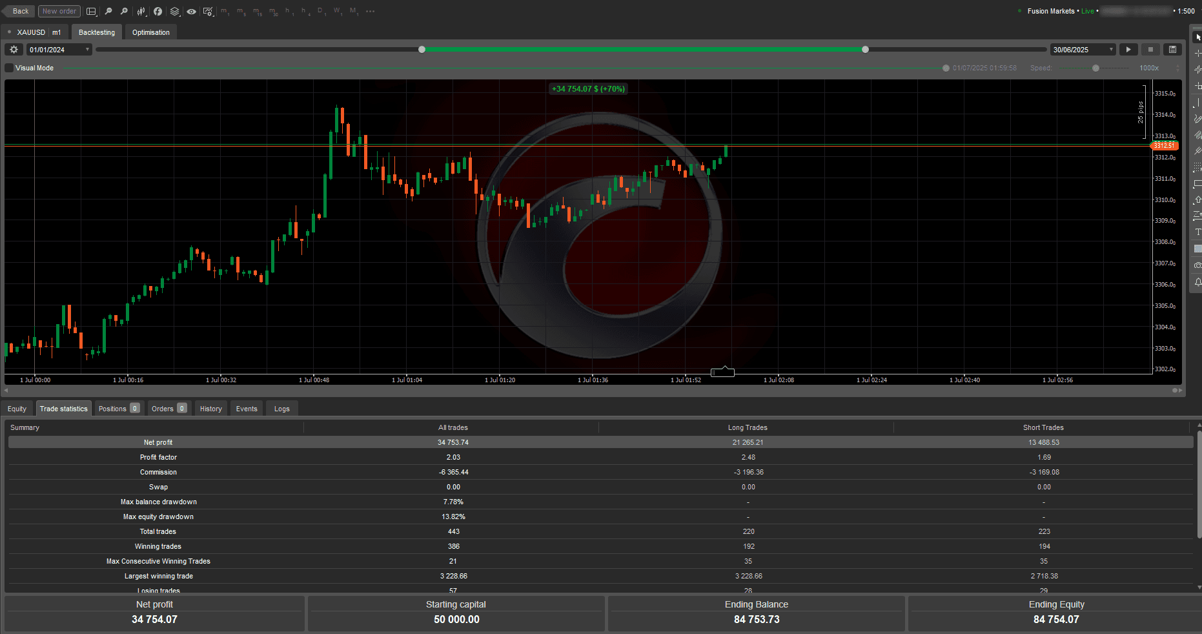1202x634 pixels.
Task: Select the Text tool in right sidebar
Action: pyautogui.click(x=1197, y=232)
